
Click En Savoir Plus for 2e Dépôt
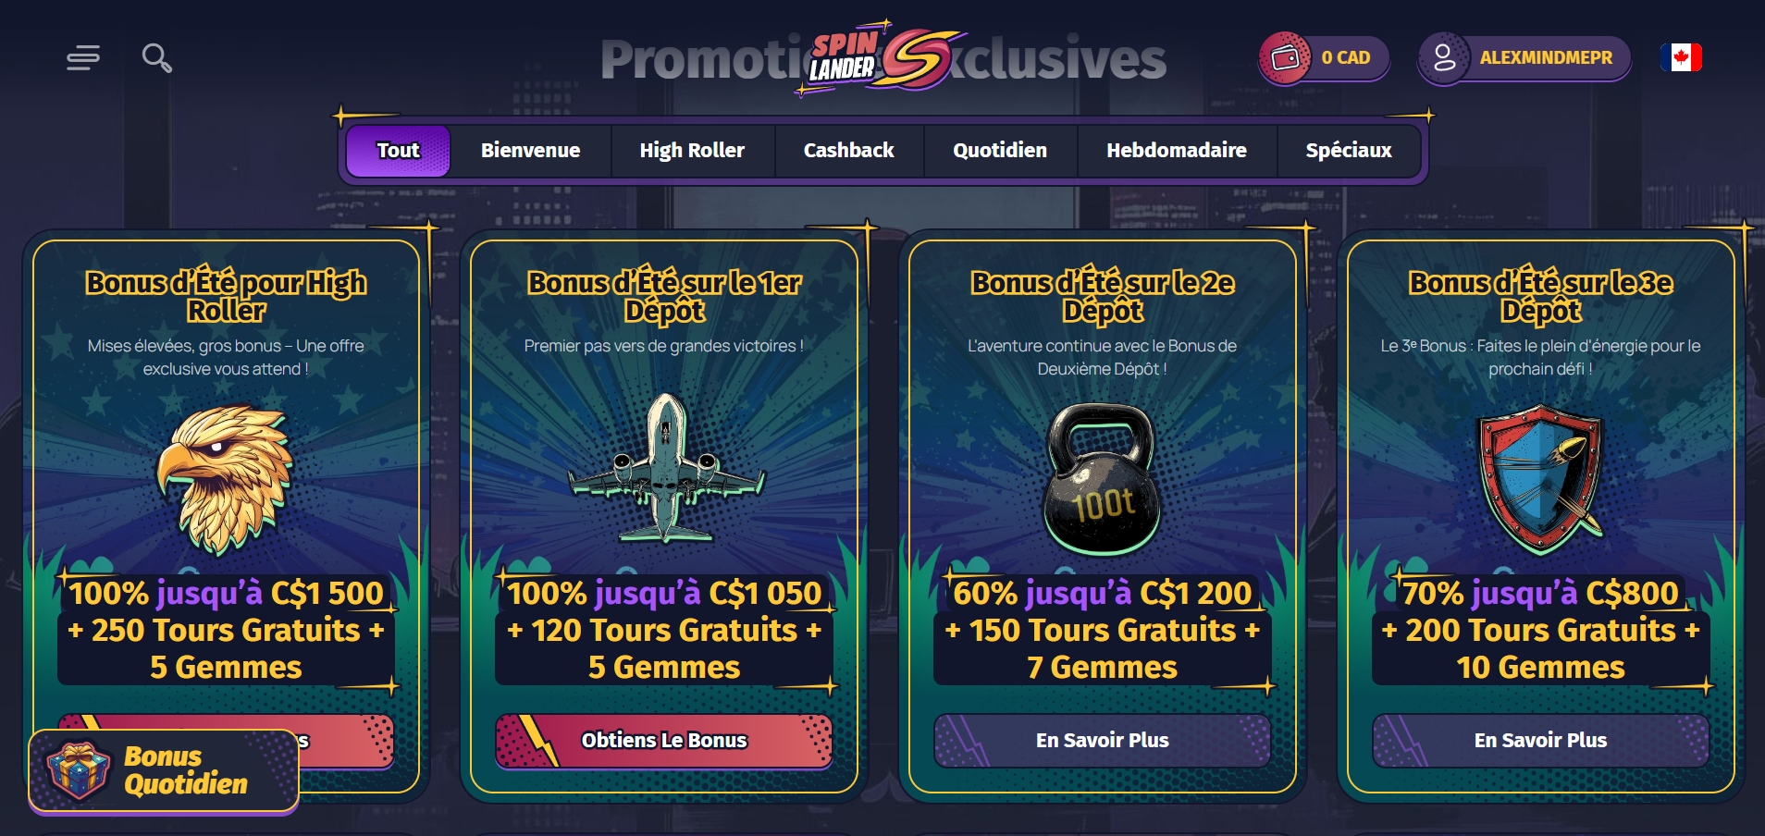click(x=1102, y=741)
